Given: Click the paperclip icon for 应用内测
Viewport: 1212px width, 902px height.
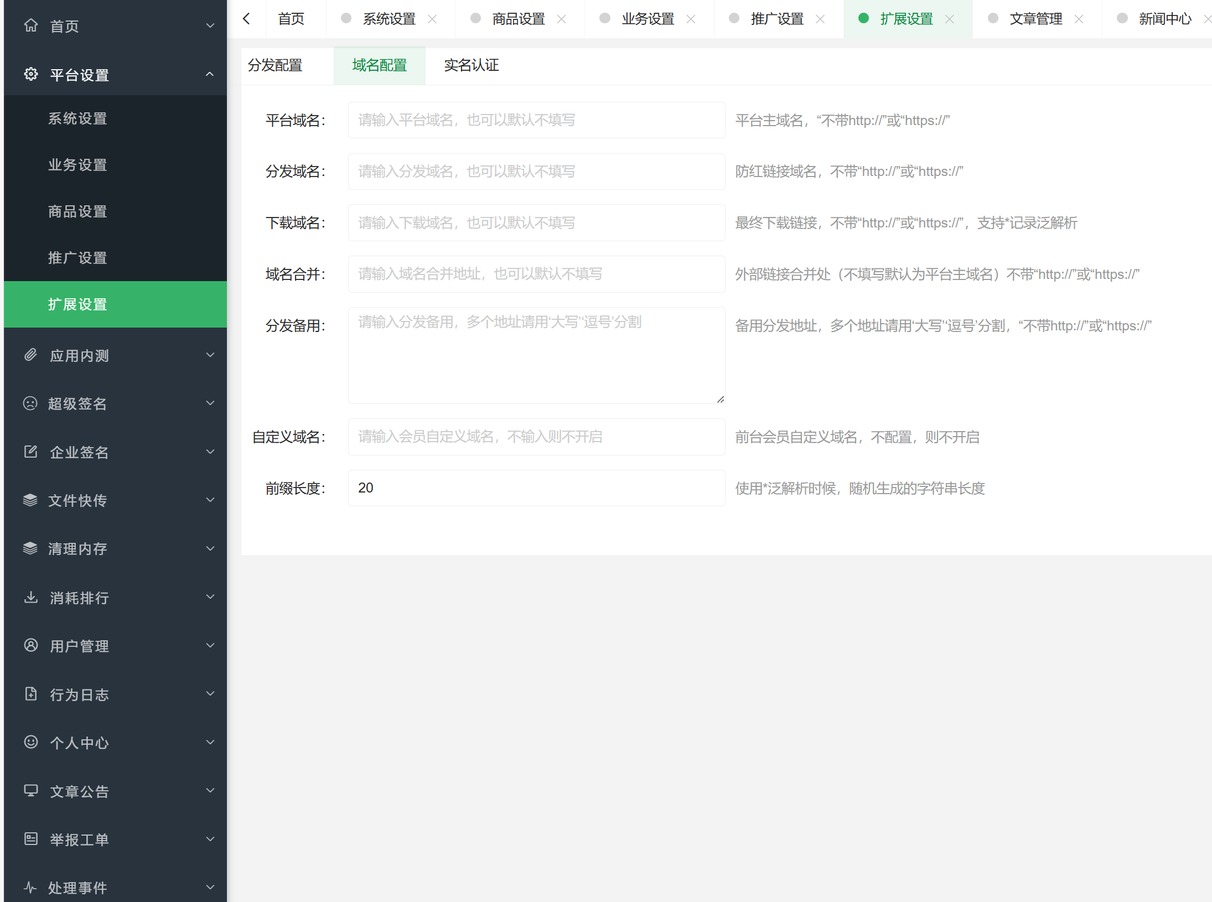Looking at the screenshot, I should point(31,355).
